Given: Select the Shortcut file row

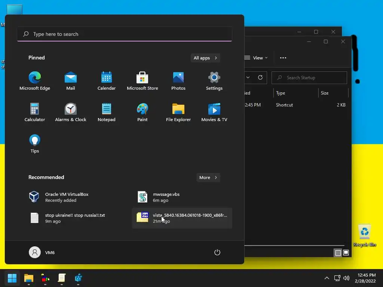Looking at the screenshot, I should click(296, 105).
